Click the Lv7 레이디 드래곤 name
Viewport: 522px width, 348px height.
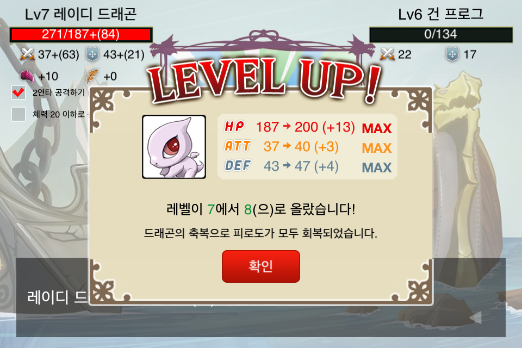[x=80, y=14]
